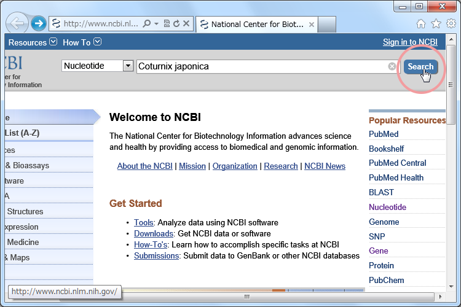Image resolution: width=461 pixels, height=307 pixels.
Task: Click the vertical scrollbar thumb
Action: click(451, 85)
